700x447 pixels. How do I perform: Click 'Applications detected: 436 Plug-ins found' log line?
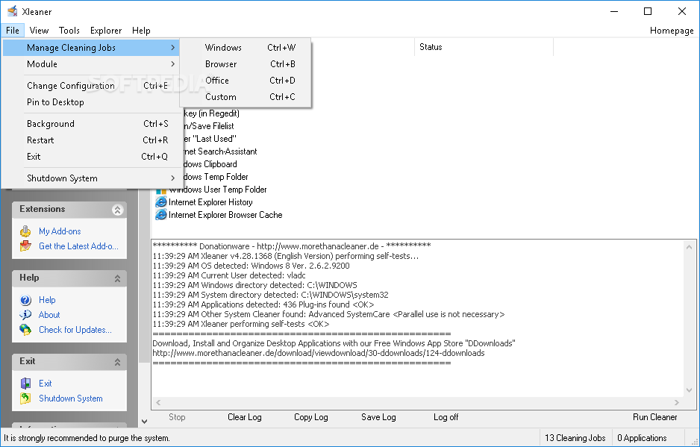(x=263, y=304)
